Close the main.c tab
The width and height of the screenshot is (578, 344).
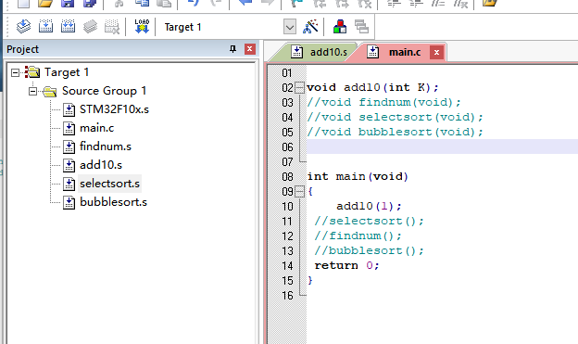(x=436, y=53)
